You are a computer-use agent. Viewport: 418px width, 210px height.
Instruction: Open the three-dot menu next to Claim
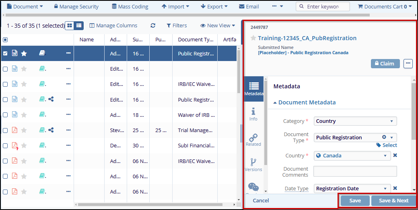(x=408, y=63)
